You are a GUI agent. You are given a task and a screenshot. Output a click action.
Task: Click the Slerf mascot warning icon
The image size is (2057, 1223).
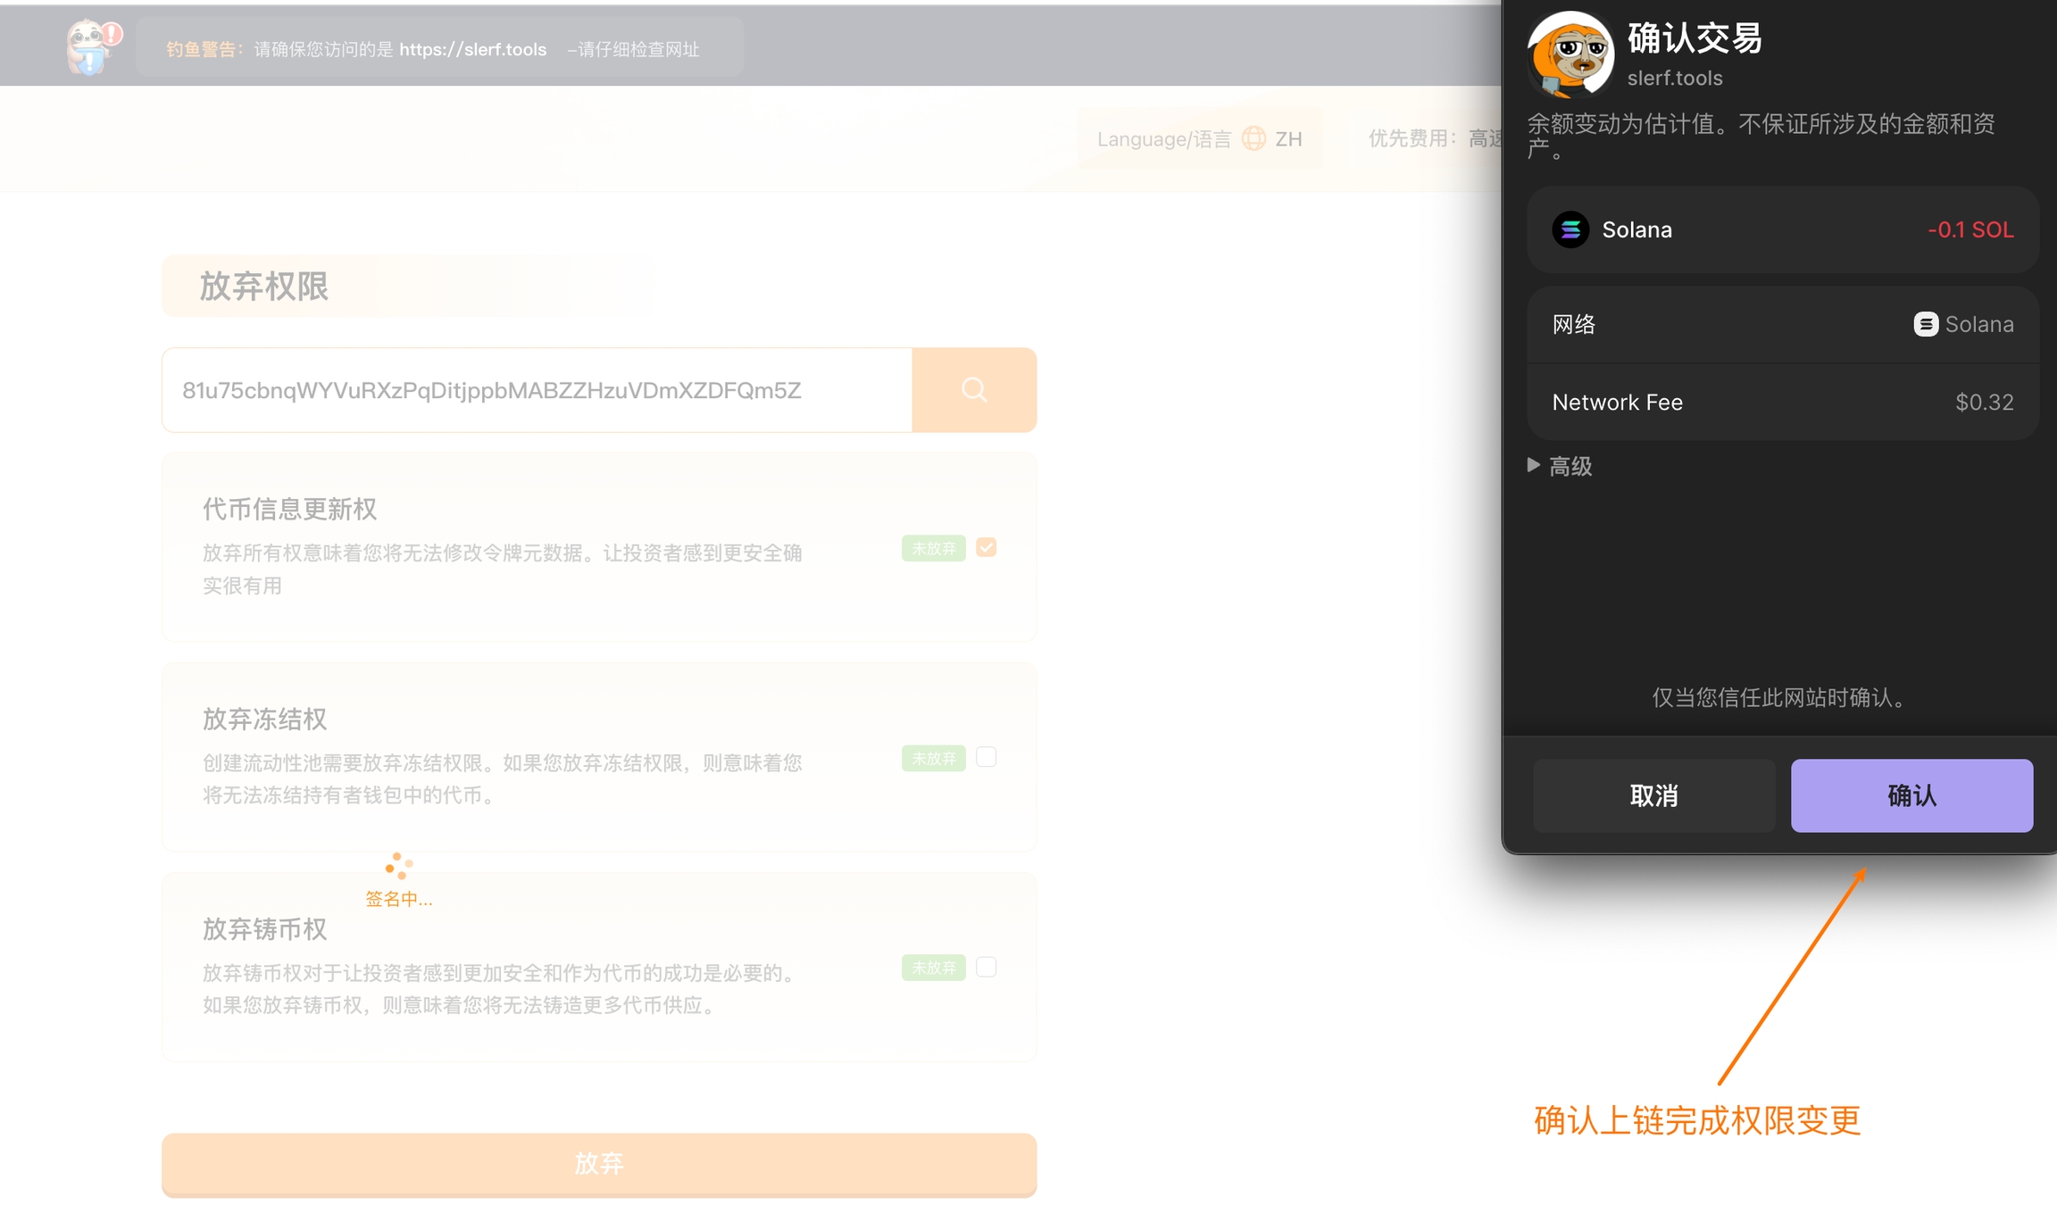(92, 46)
